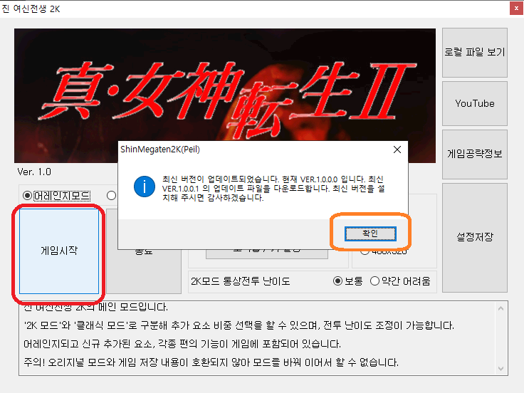The height and width of the screenshot is (393, 524).
Task: Click scrollbar down arrow in description box
Action: 501,369
